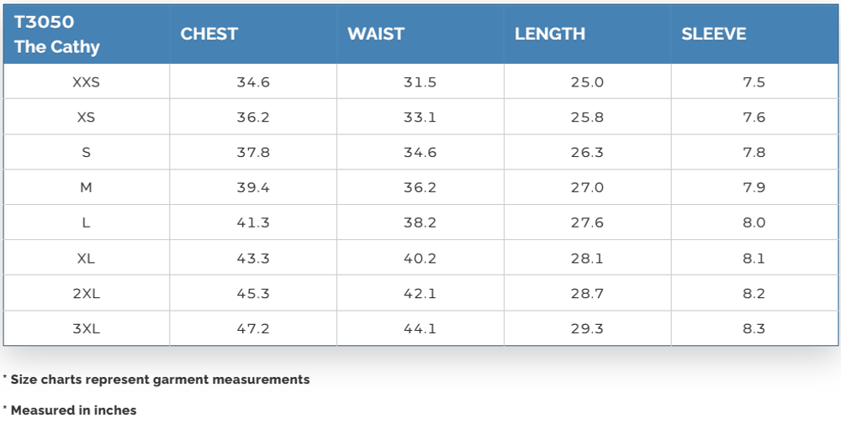The width and height of the screenshot is (841, 429).
Task: Click the SLEEVE column header
Action: pos(714,34)
